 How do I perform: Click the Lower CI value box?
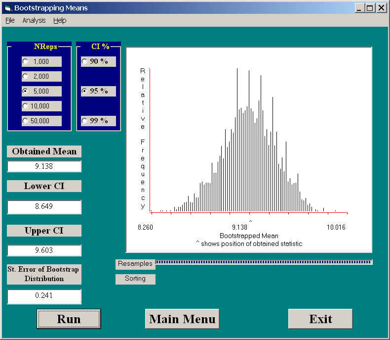click(x=44, y=207)
